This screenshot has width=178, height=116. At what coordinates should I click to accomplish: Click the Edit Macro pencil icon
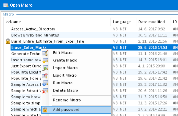point(45,53)
